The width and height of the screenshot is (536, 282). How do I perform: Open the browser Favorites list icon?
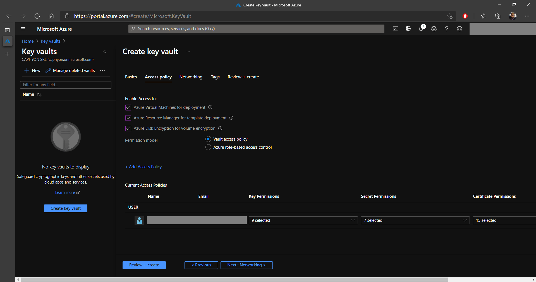(x=484, y=16)
